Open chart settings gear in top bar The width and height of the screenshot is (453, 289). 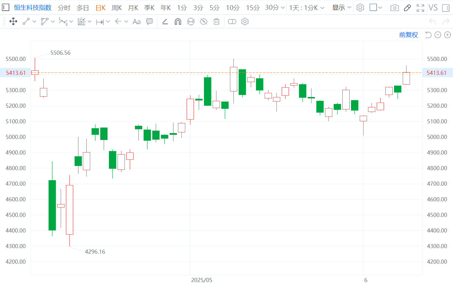(x=360, y=8)
